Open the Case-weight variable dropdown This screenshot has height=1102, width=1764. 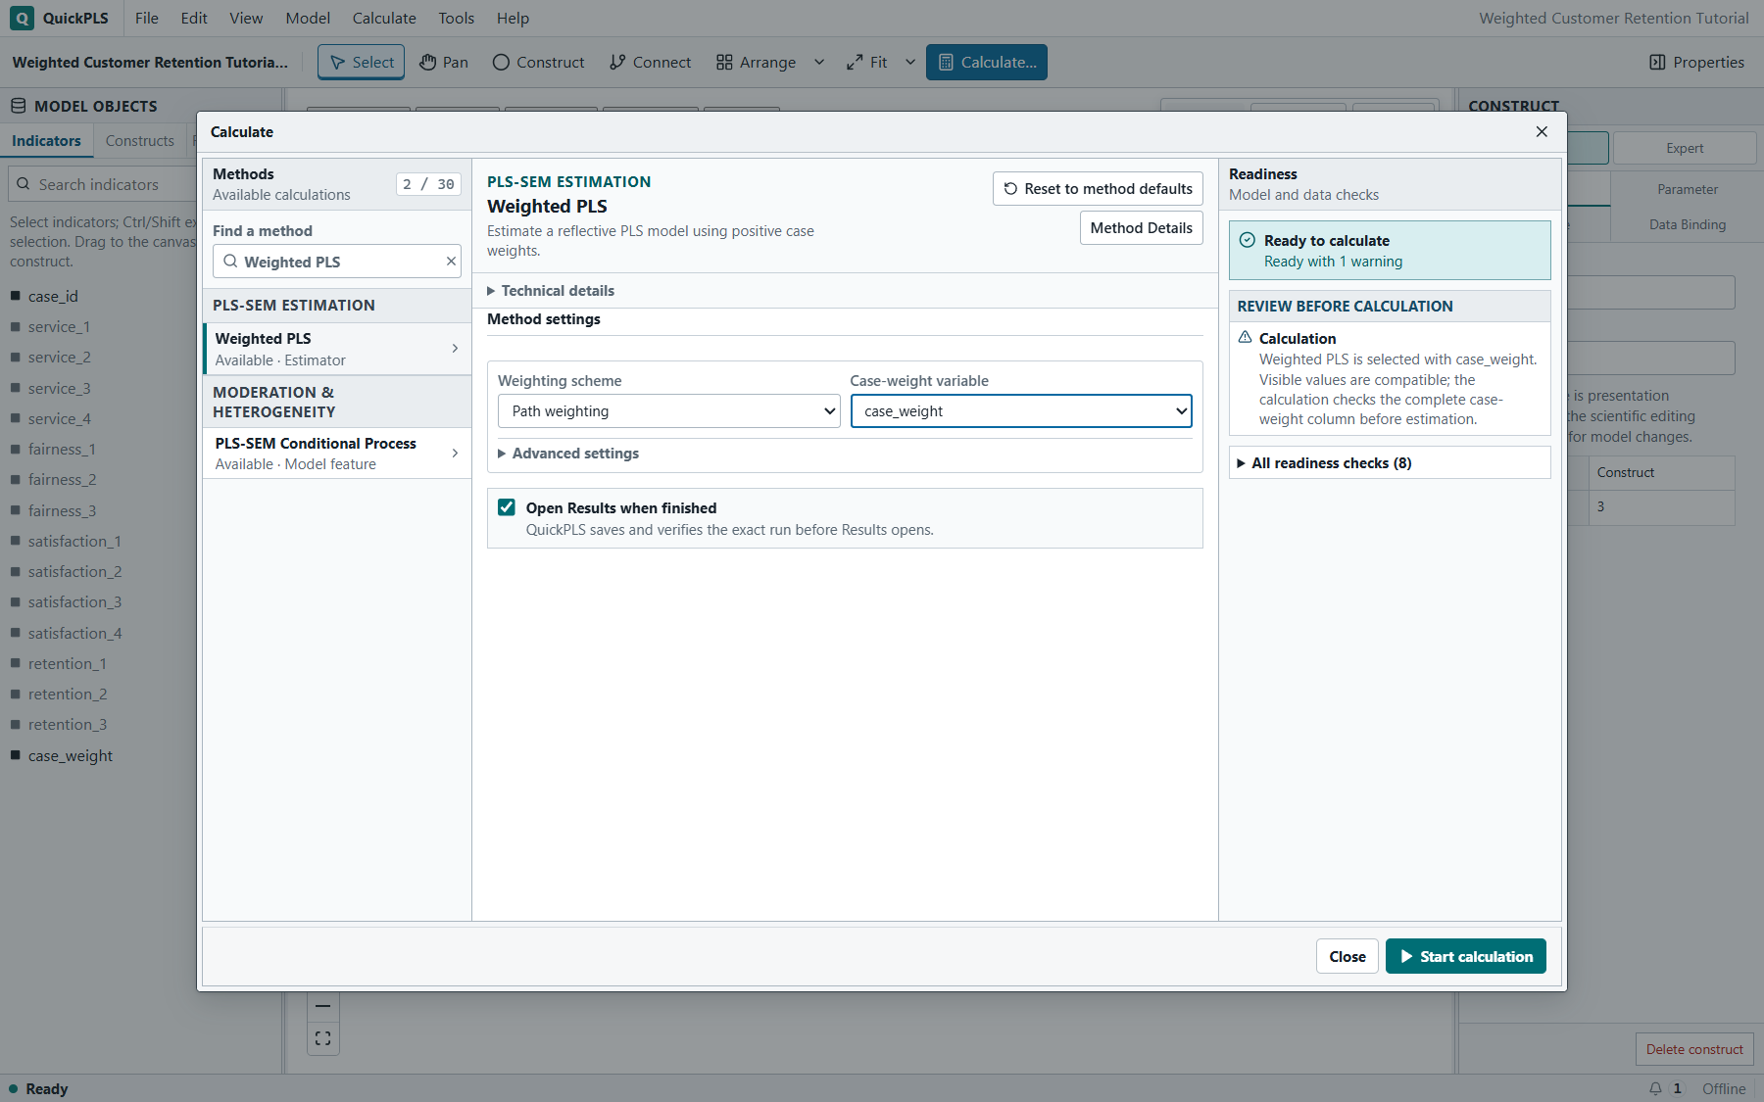[x=1021, y=411]
